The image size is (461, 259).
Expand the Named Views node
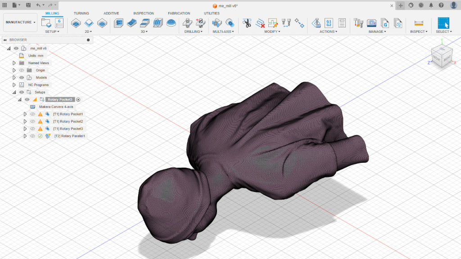(x=14, y=63)
